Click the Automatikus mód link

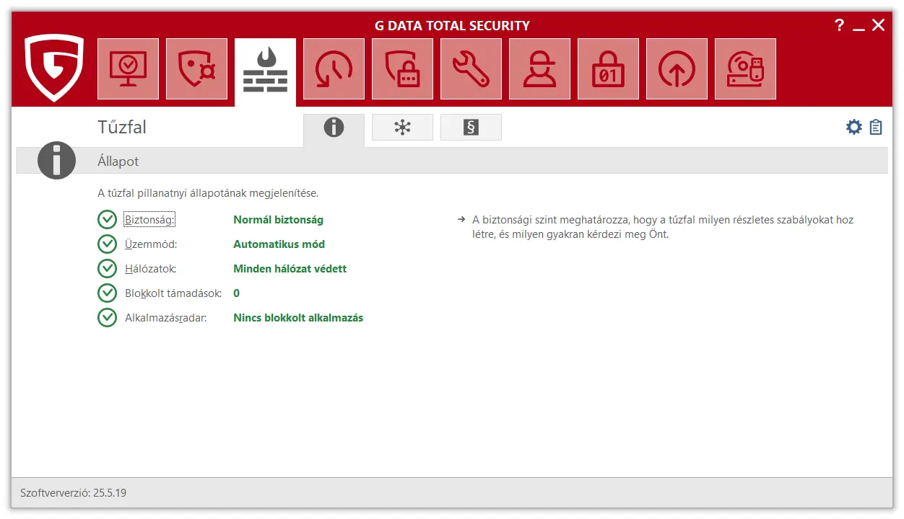click(x=279, y=244)
